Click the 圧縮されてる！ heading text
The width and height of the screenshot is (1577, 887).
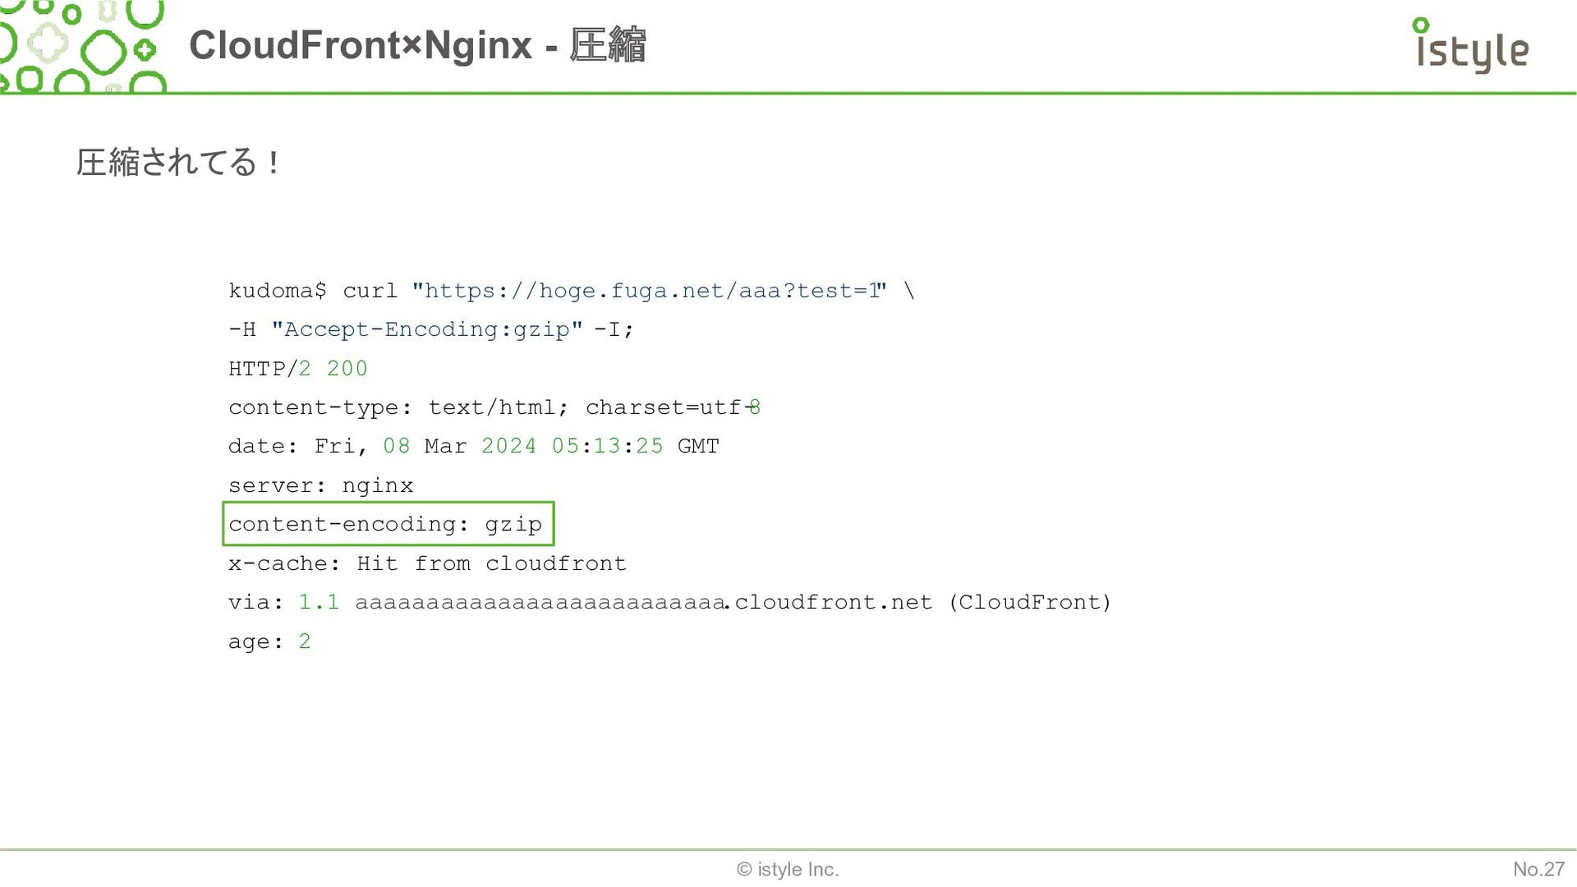tap(178, 163)
